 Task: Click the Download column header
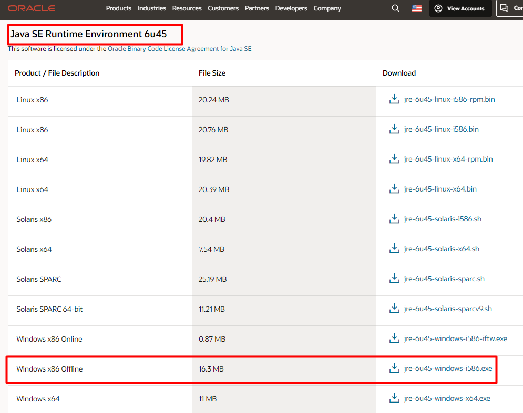click(399, 73)
